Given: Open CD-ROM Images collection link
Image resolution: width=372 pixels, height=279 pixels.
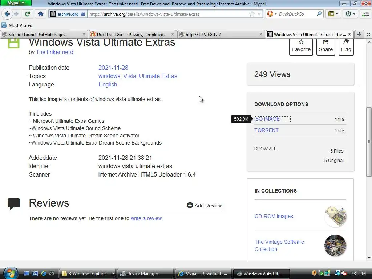Looking at the screenshot, I should coord(274,216).
